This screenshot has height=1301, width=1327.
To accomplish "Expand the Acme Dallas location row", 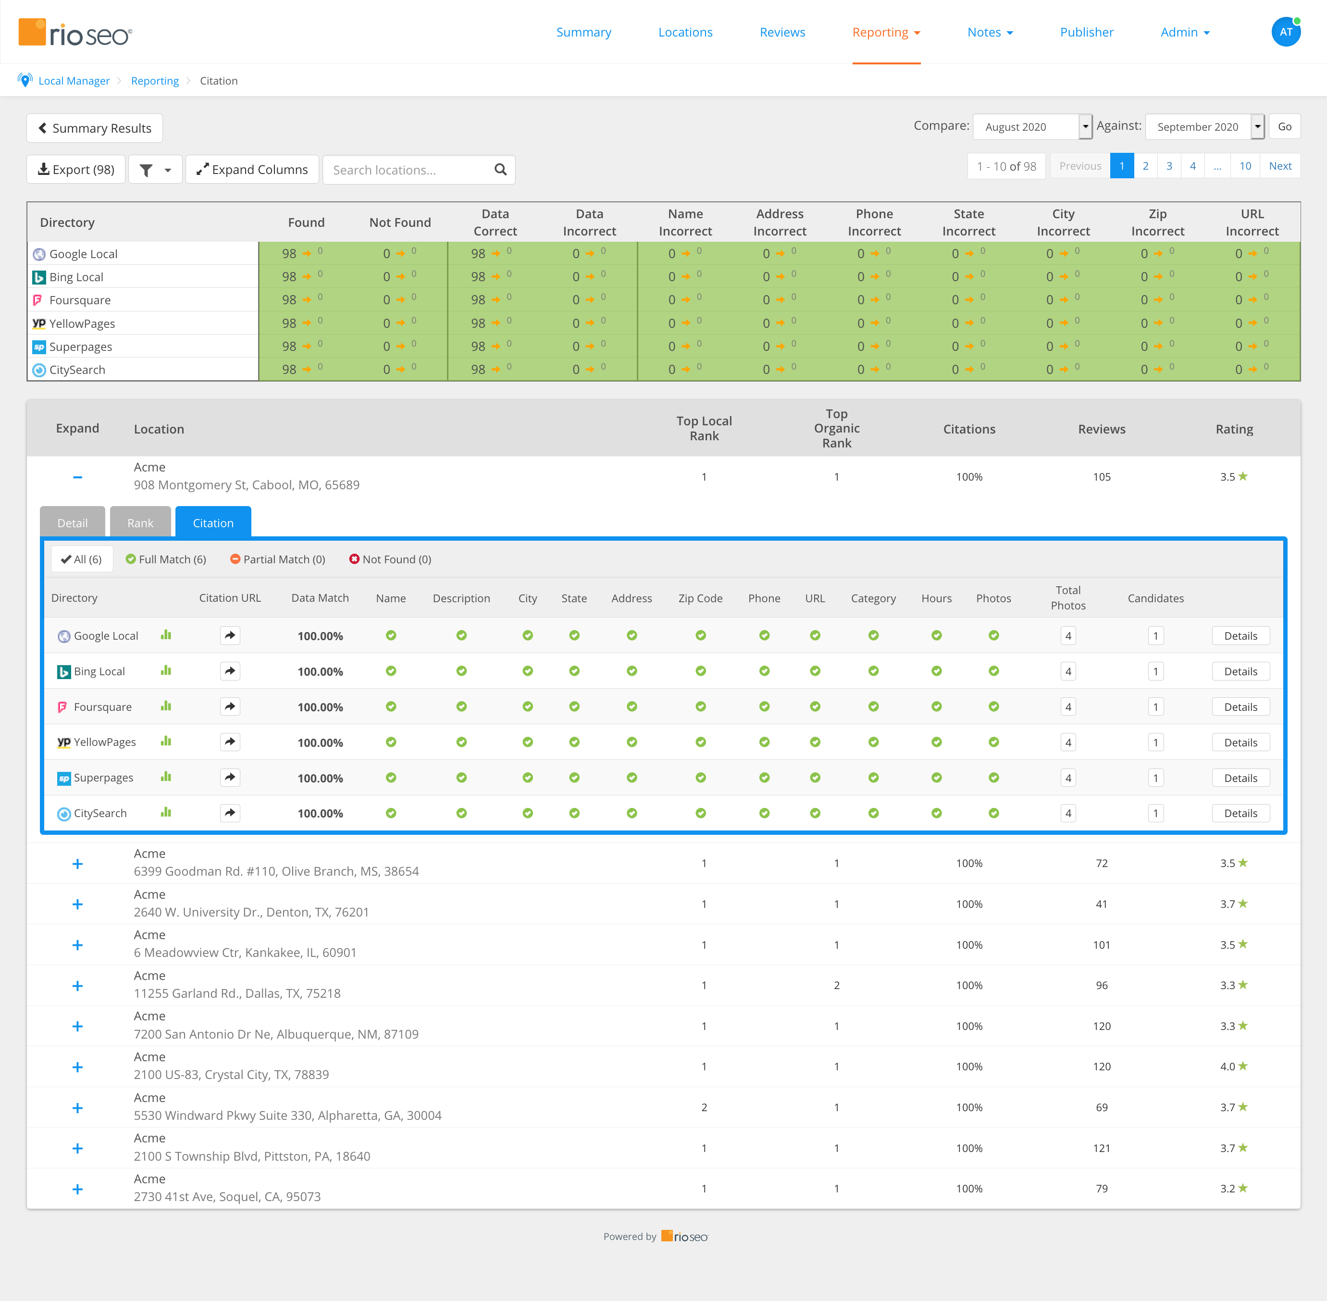I will pos(77,985).
